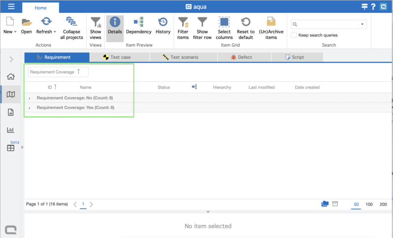Expand Requirement Coverage: No group
This screenshot has width=393, height=238.
pos(30,98)
